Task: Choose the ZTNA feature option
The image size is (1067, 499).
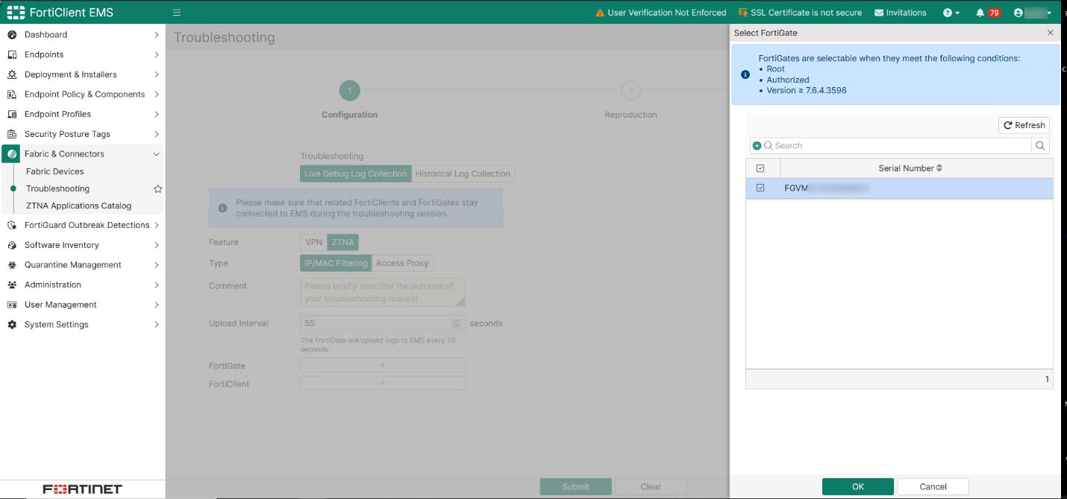Action: click(x=342, y=242)
